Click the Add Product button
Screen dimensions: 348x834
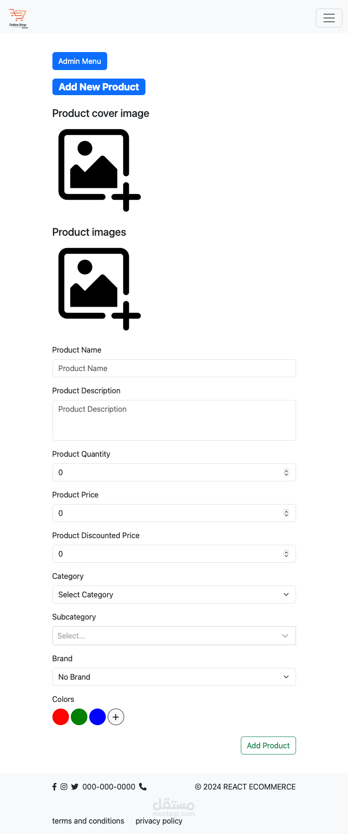click(x=268, y=745)
